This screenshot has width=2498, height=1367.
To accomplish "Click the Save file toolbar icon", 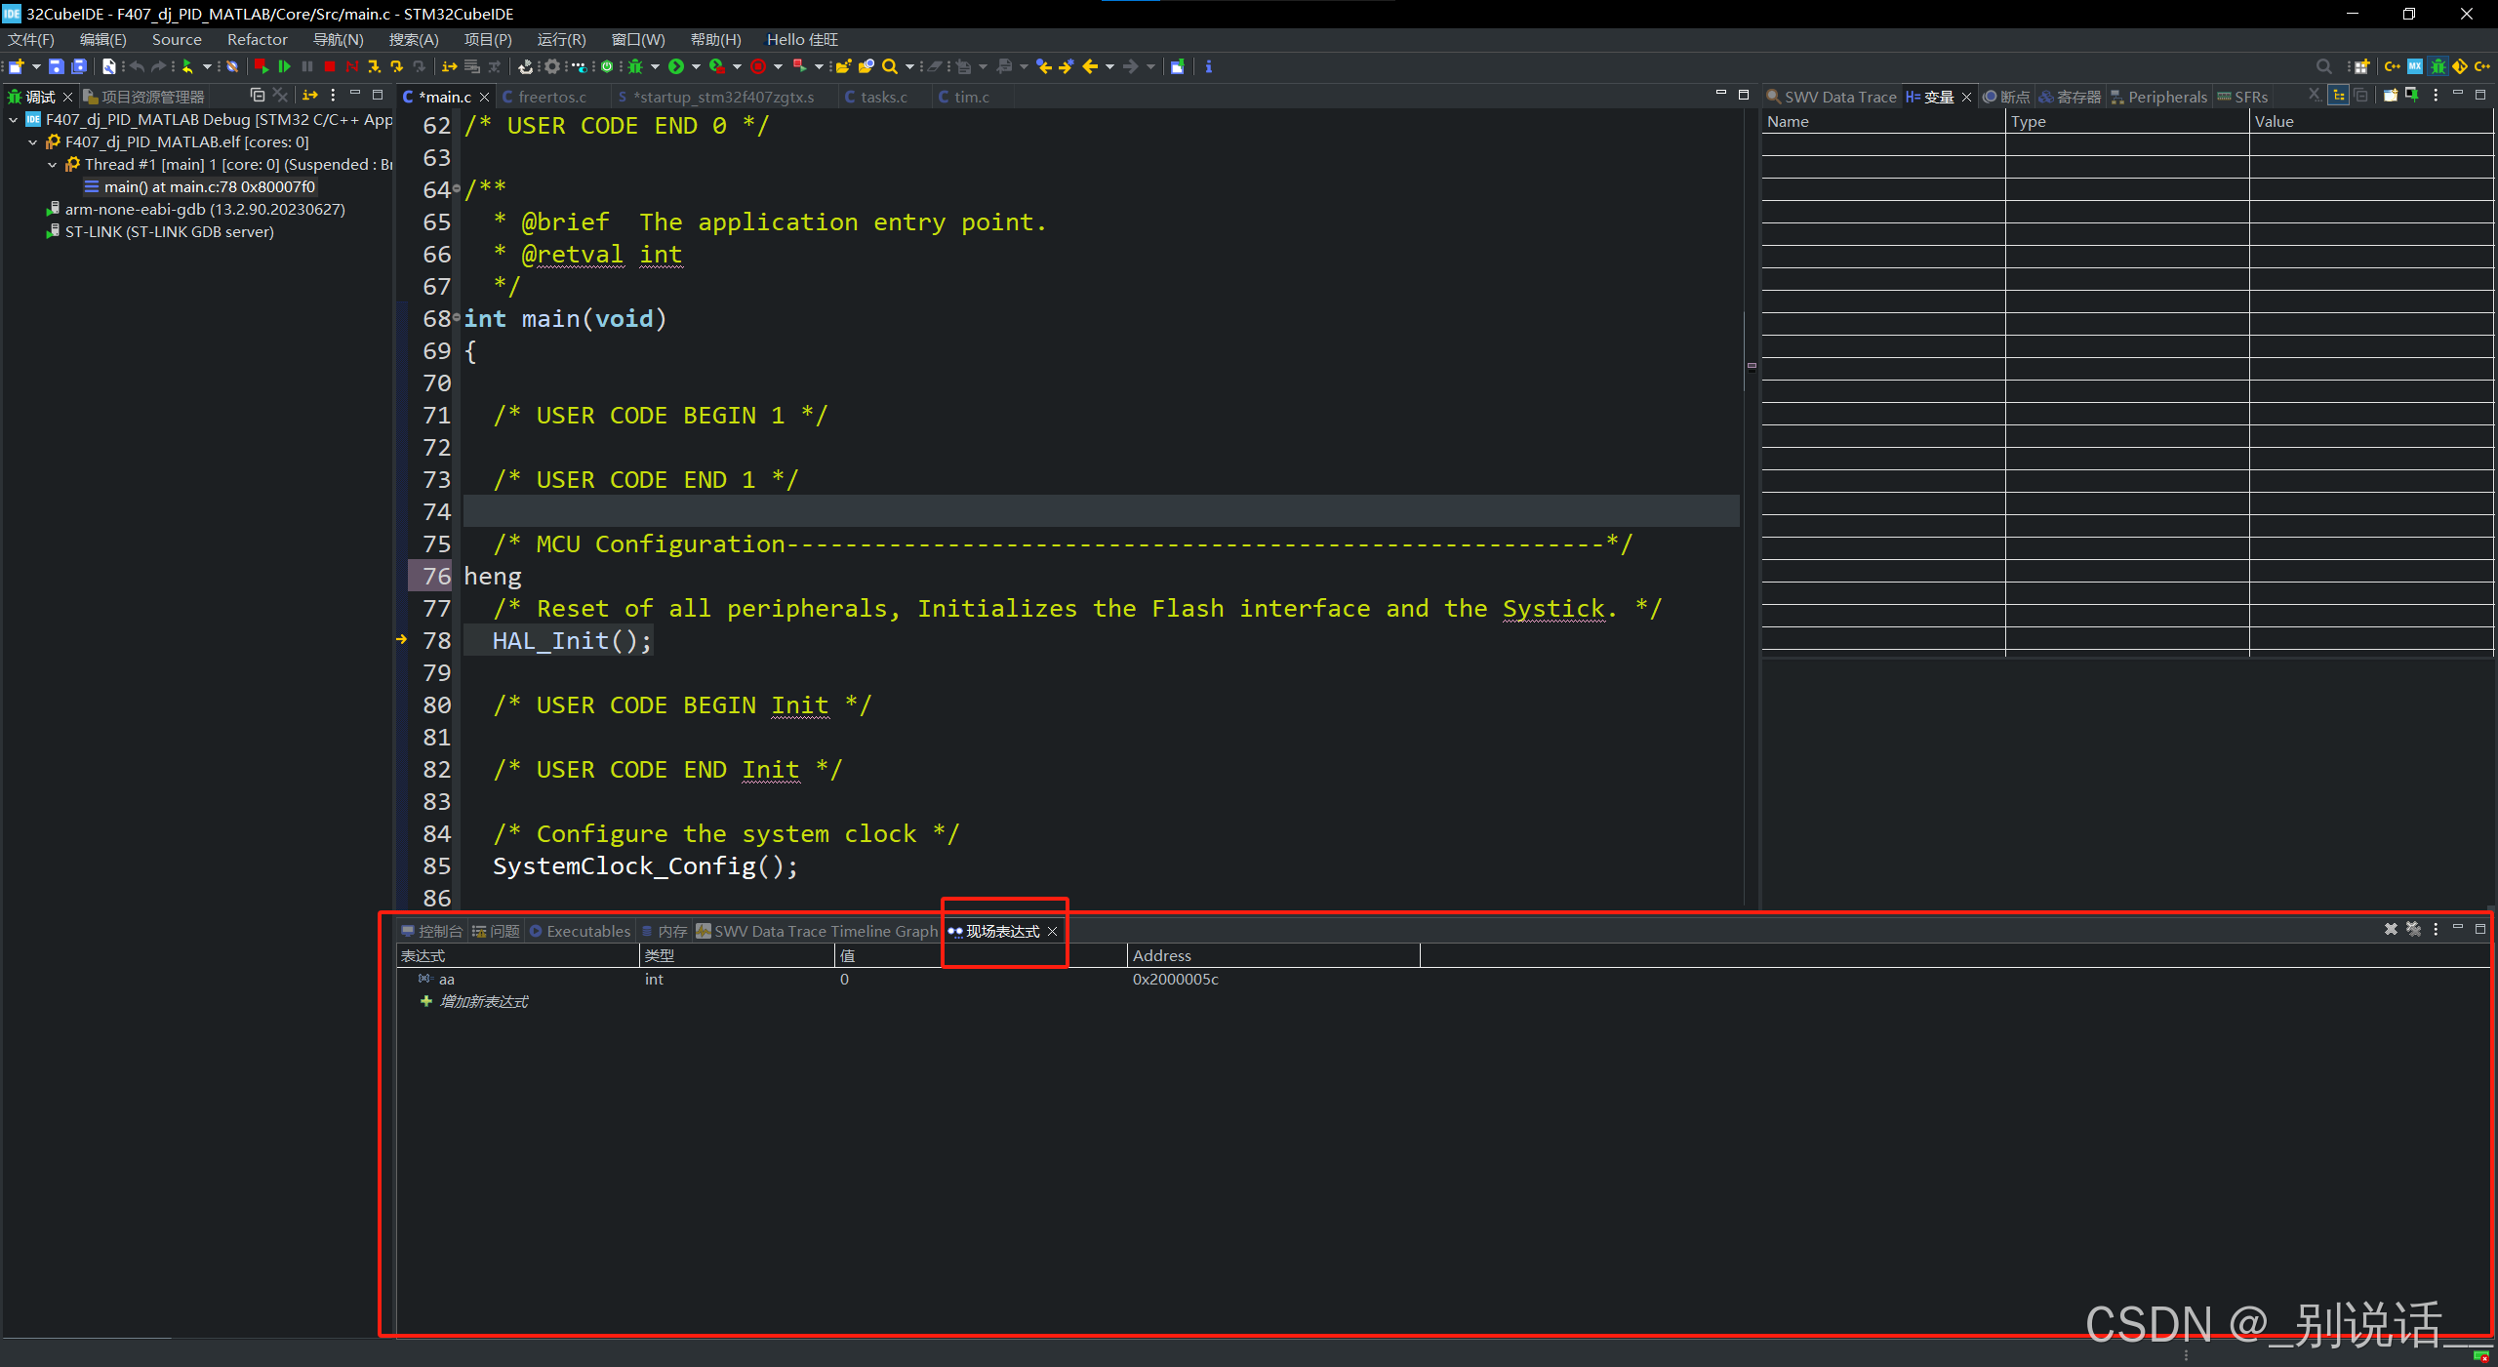I will (56, 66).
